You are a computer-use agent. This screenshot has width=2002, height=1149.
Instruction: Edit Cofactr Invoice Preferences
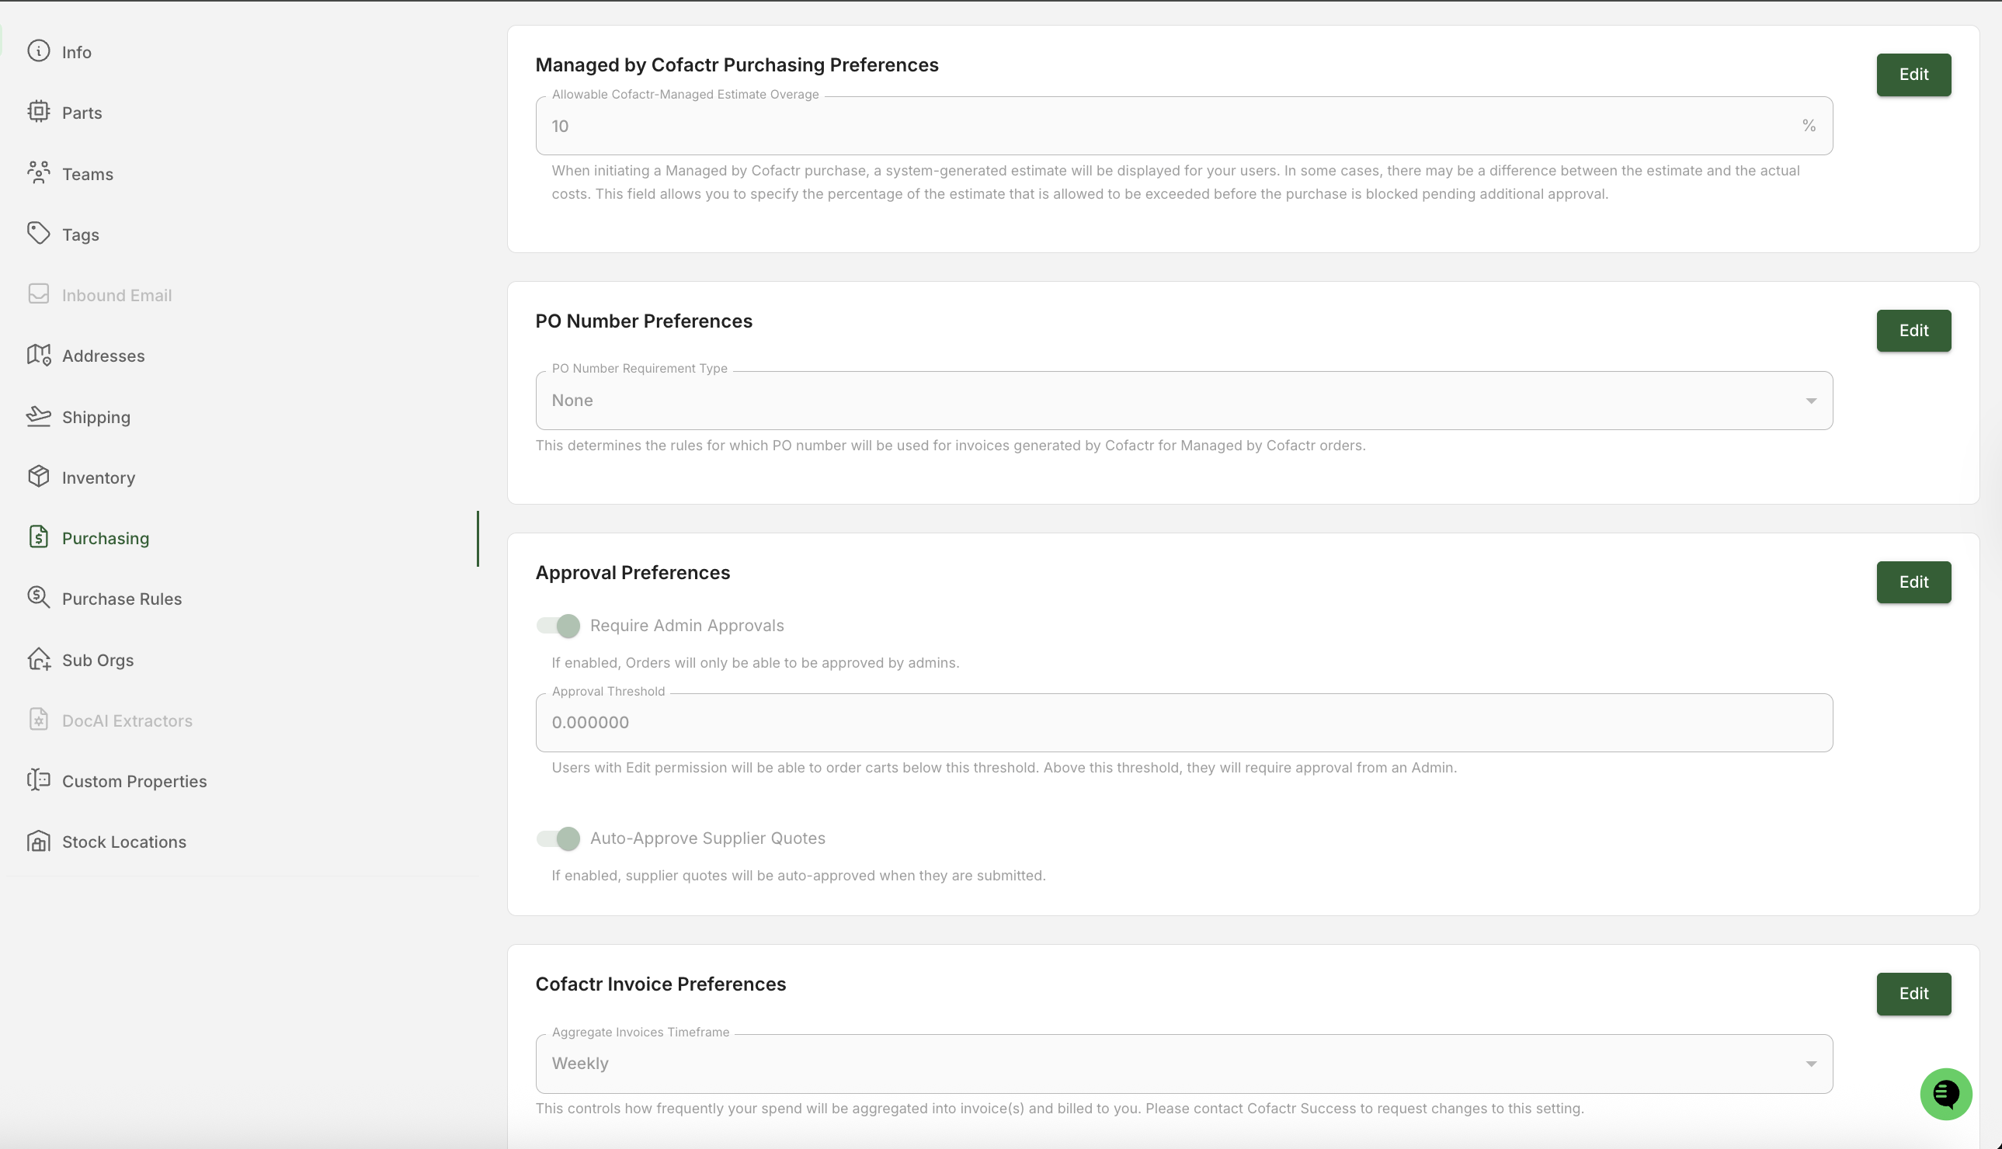[x=1913, y=994]
